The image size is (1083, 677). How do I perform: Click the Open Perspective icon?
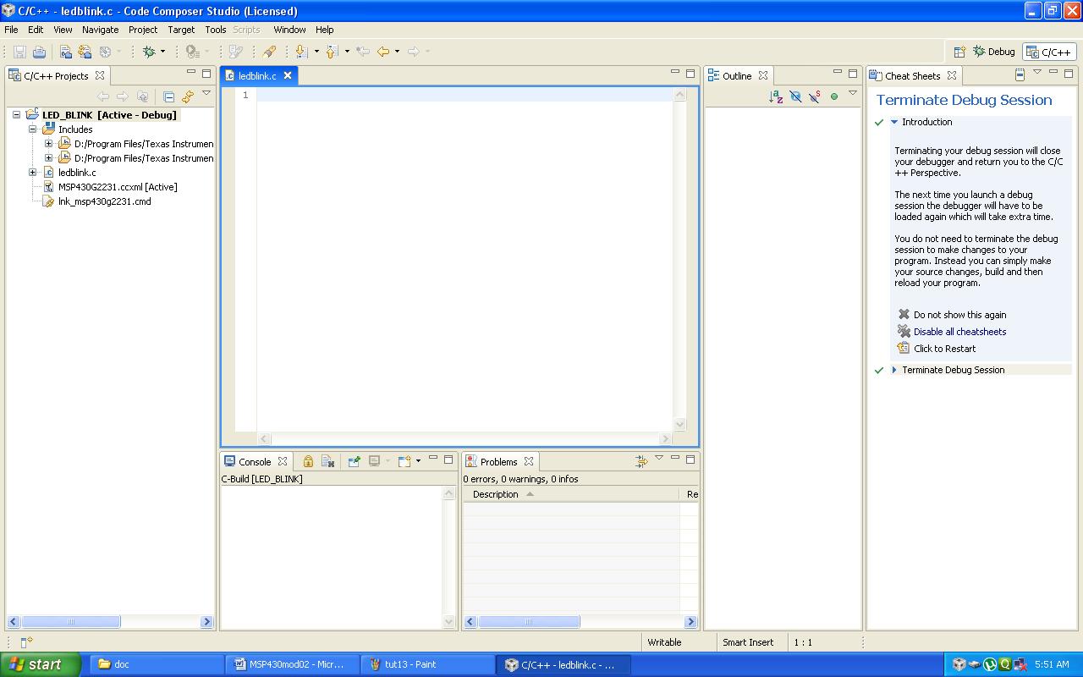(959, 52)
